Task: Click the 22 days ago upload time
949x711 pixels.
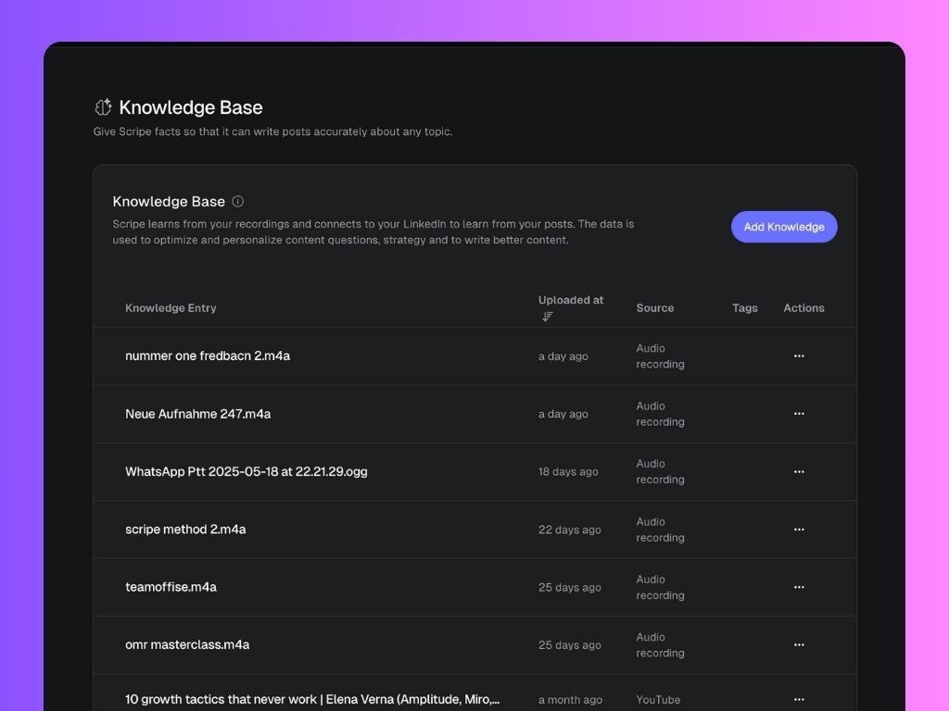Action: (570, 530)
